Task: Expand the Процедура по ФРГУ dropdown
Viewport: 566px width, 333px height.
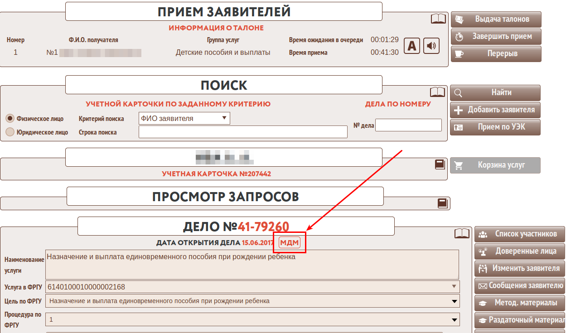Action: 252,319
